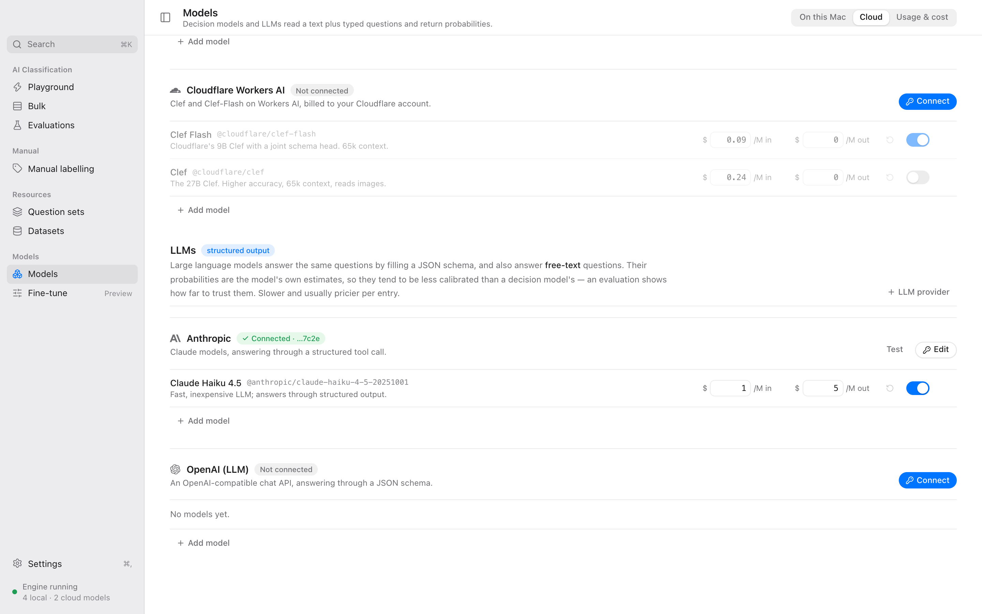Click the Cloudflare Workers AI logo
The image size is (982, 614).
pos(175,90)
